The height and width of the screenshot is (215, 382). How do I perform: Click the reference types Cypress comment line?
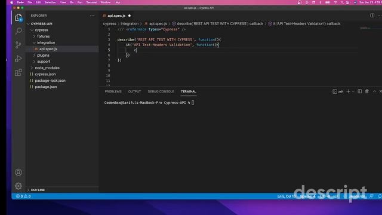tap(151, 29)
